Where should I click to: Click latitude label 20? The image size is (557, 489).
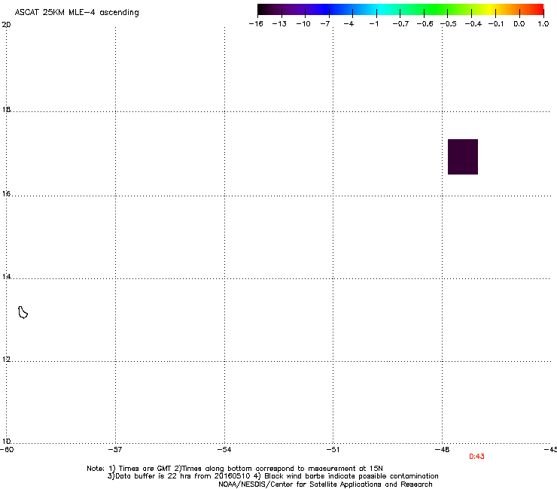point(6,25)
